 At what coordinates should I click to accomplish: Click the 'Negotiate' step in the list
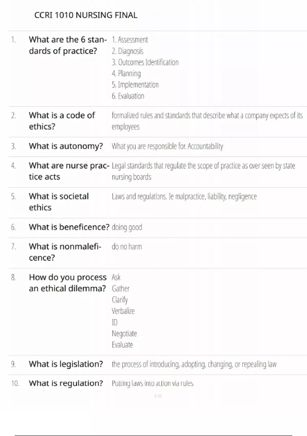click(x=124, y=334)
